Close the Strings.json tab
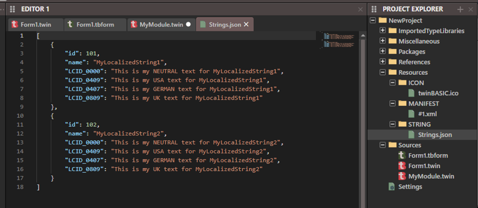 click(x=246, y=24)
